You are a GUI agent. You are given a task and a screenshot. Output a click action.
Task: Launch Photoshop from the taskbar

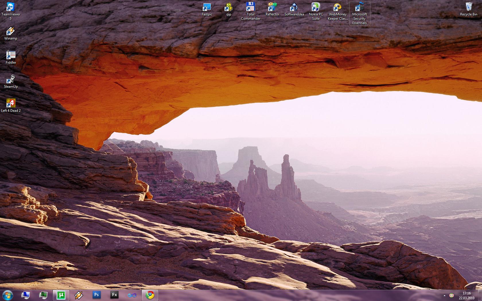[97, 295]
